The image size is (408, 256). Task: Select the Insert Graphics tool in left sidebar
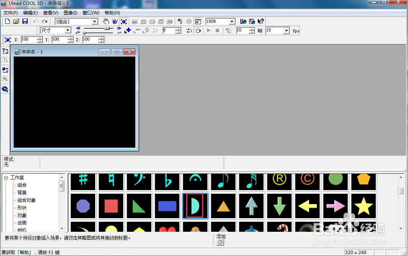click(x=5, y=70)
